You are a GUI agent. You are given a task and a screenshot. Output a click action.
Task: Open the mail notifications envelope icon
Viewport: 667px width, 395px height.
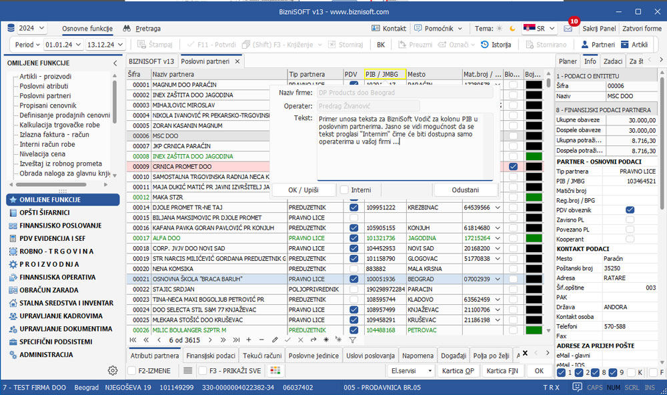click(568, 29)
